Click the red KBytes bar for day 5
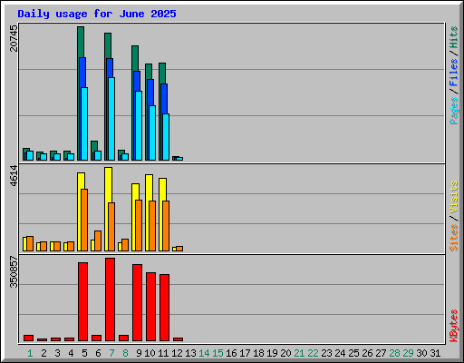The image size is (464, 363). 83,302
